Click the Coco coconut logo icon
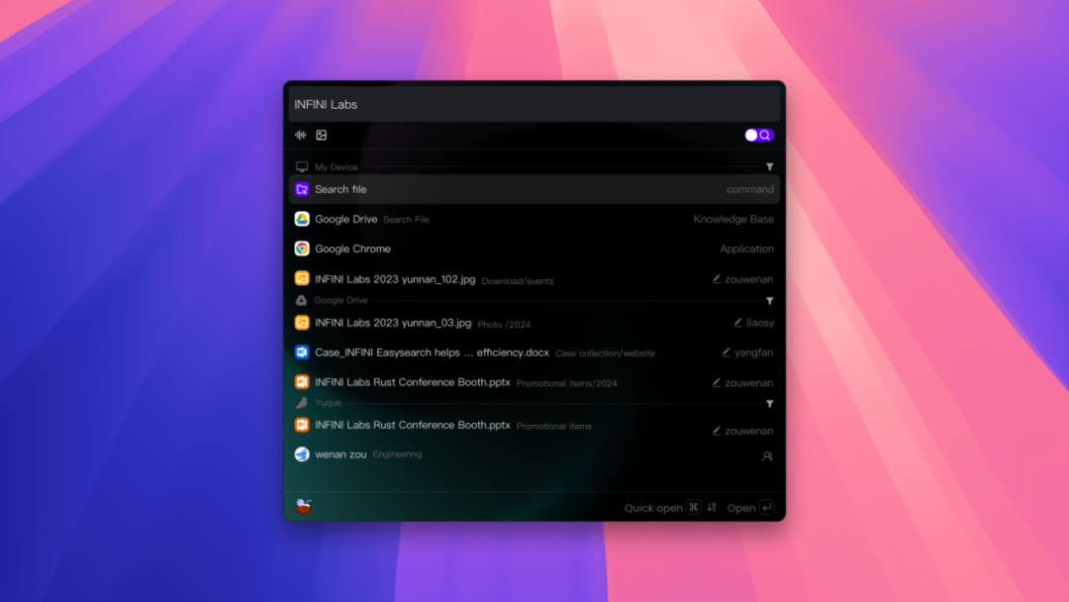 [x=304, y=507]
